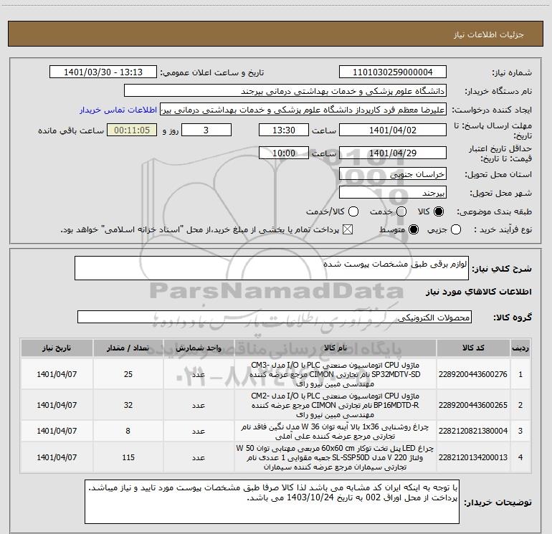Image resolution: width=552 pixels, height=534 pixels.
Task: Click the کد کالا column header
Action: pos(473,348)
